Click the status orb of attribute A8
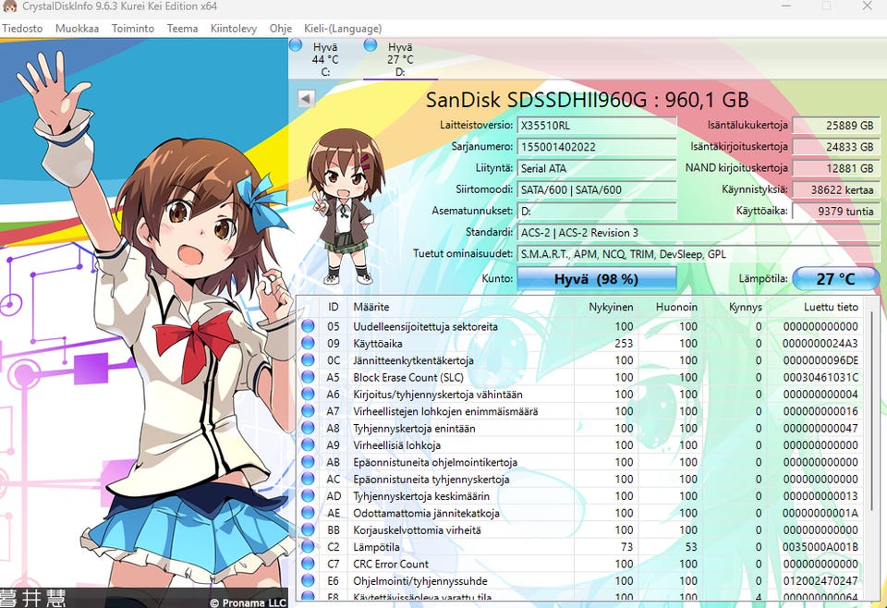Screen dimensions: 887x608 (x=308, y=428)
